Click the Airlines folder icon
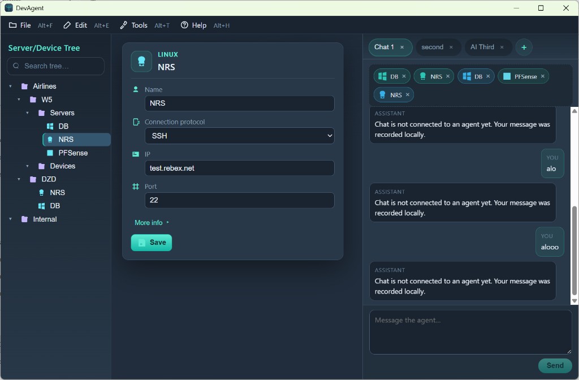The image size is (579, 380). [25, 87]
